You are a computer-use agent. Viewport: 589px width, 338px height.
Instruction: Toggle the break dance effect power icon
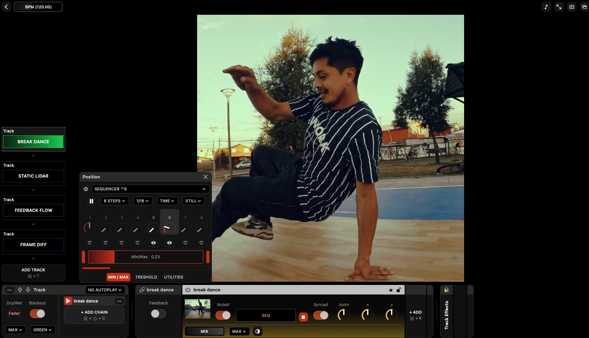click(188, 290)
